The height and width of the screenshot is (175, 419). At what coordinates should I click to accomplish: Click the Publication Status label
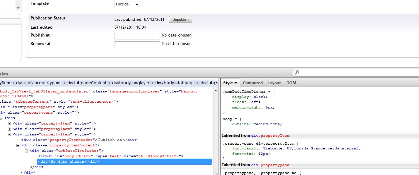(x=48, y=18)
